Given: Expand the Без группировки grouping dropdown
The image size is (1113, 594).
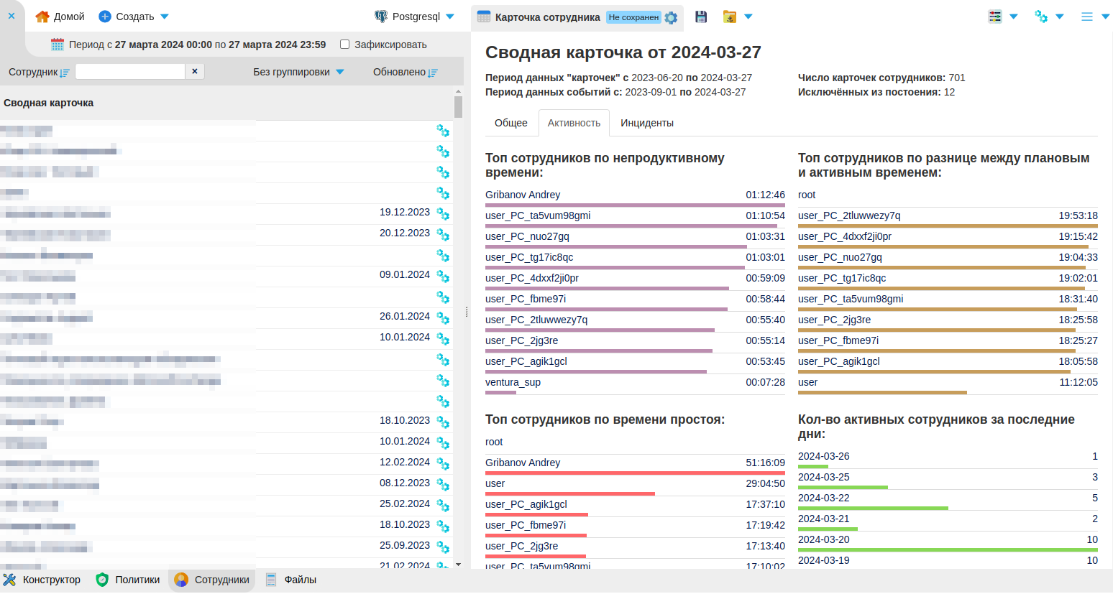Looking at the screenshot, I should tap(340, 72).
